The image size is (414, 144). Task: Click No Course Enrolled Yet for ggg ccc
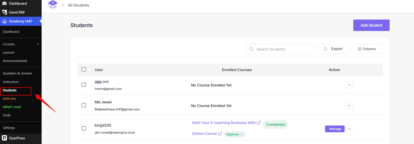pyautogui.click(x=211, y=85)
